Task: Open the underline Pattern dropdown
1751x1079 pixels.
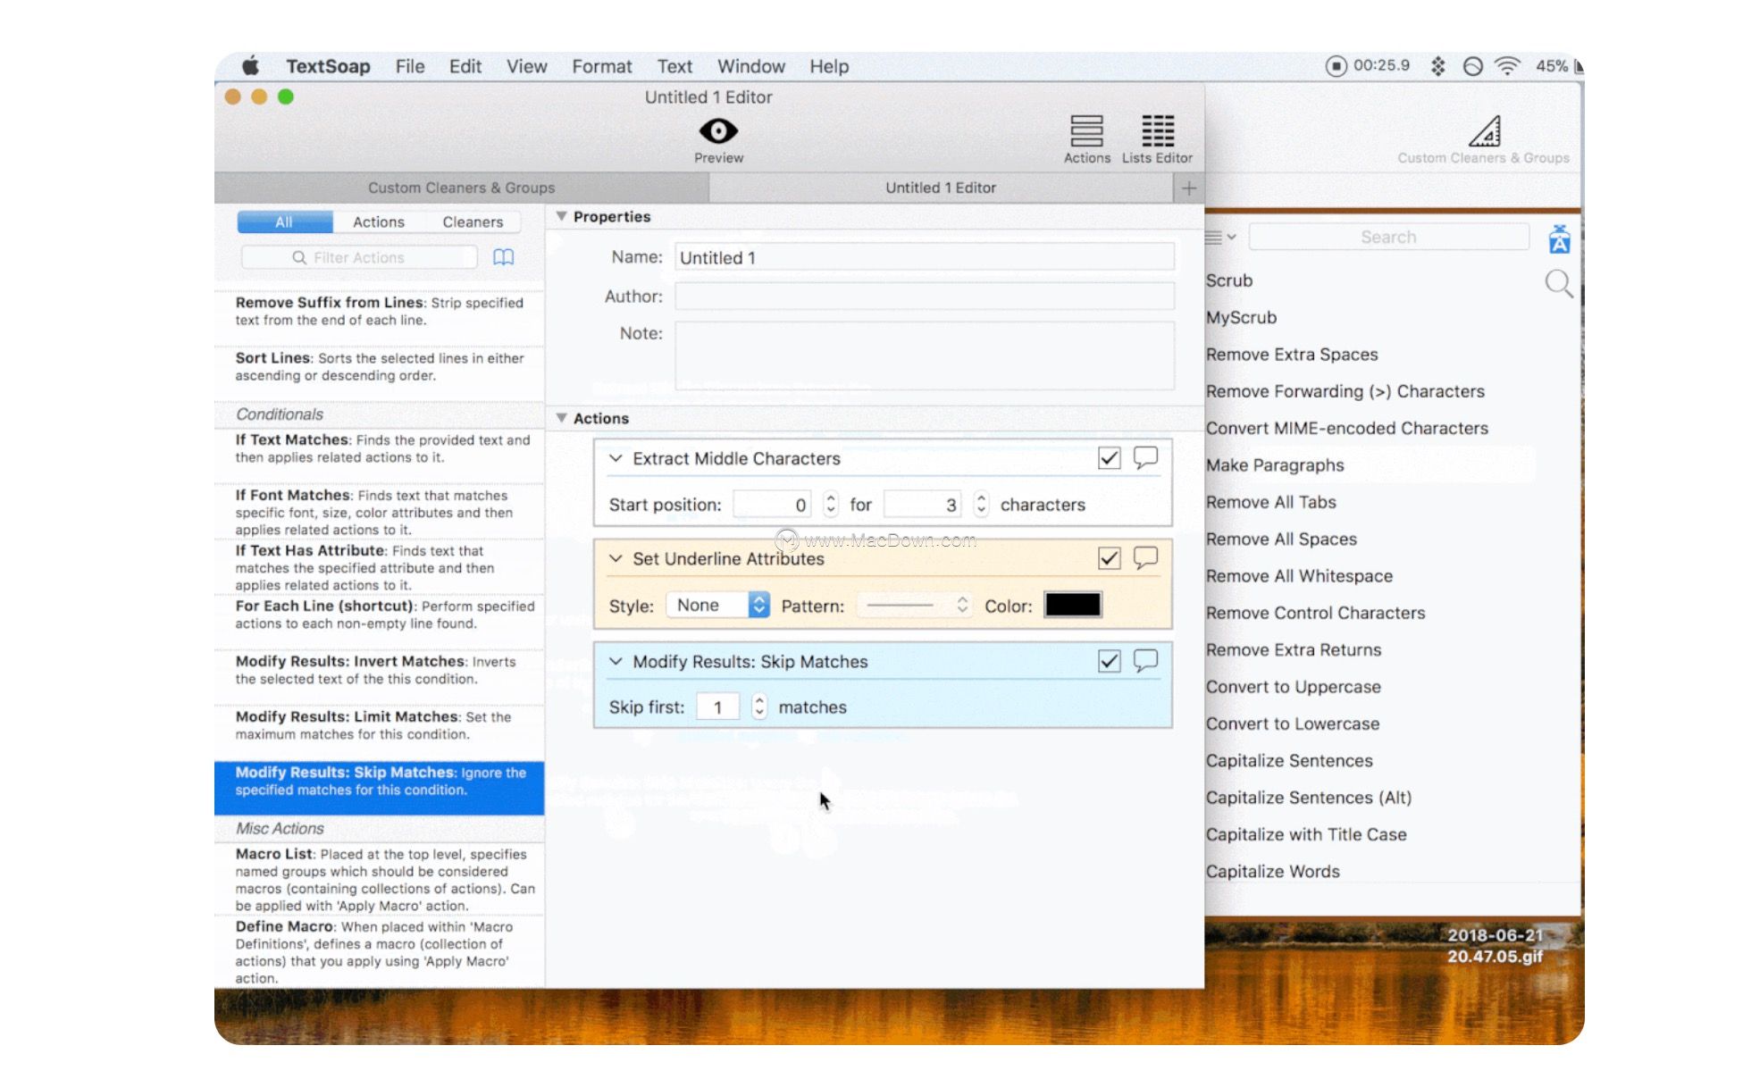Action: [x=914, y=605]
